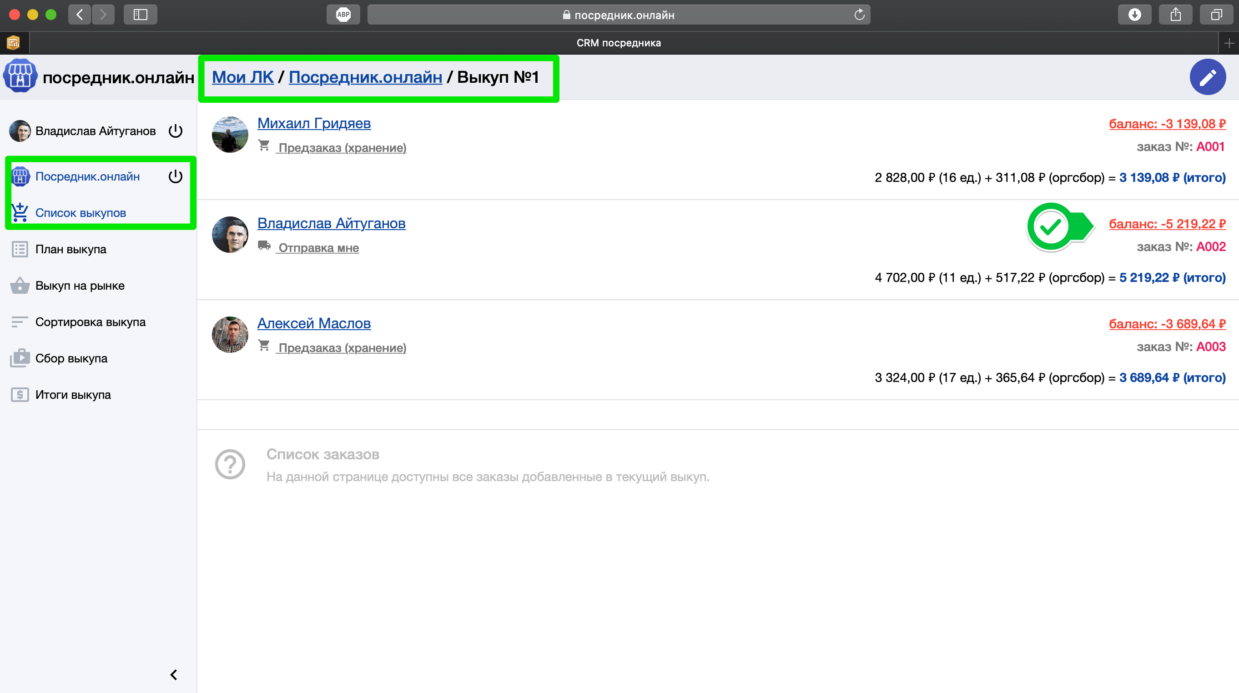Open План выкупа menu item
This screenshot has width=1239, height=693.
coord(71,249)
